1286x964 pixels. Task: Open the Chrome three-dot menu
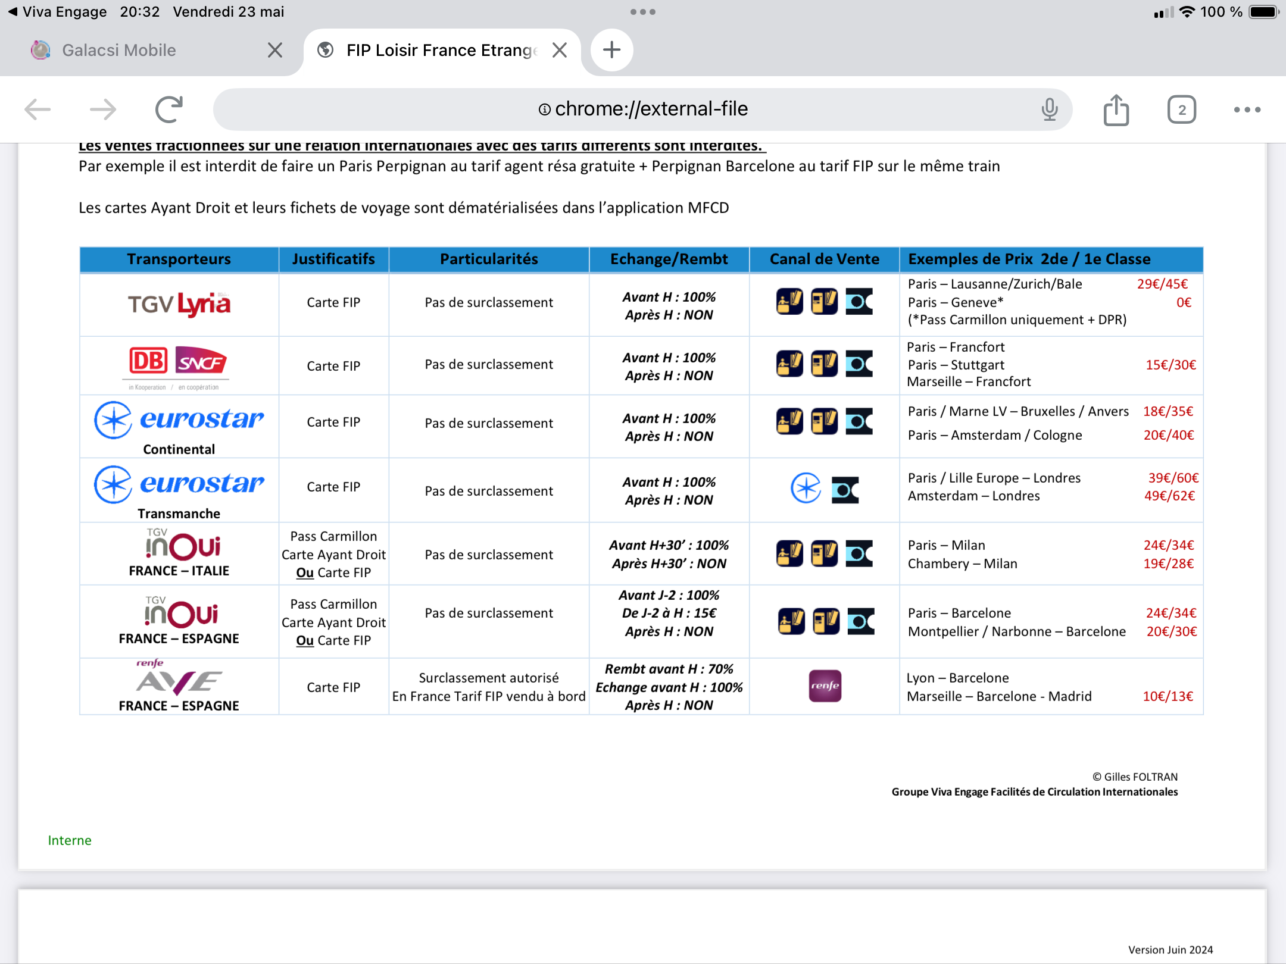tap(1247, 109)
